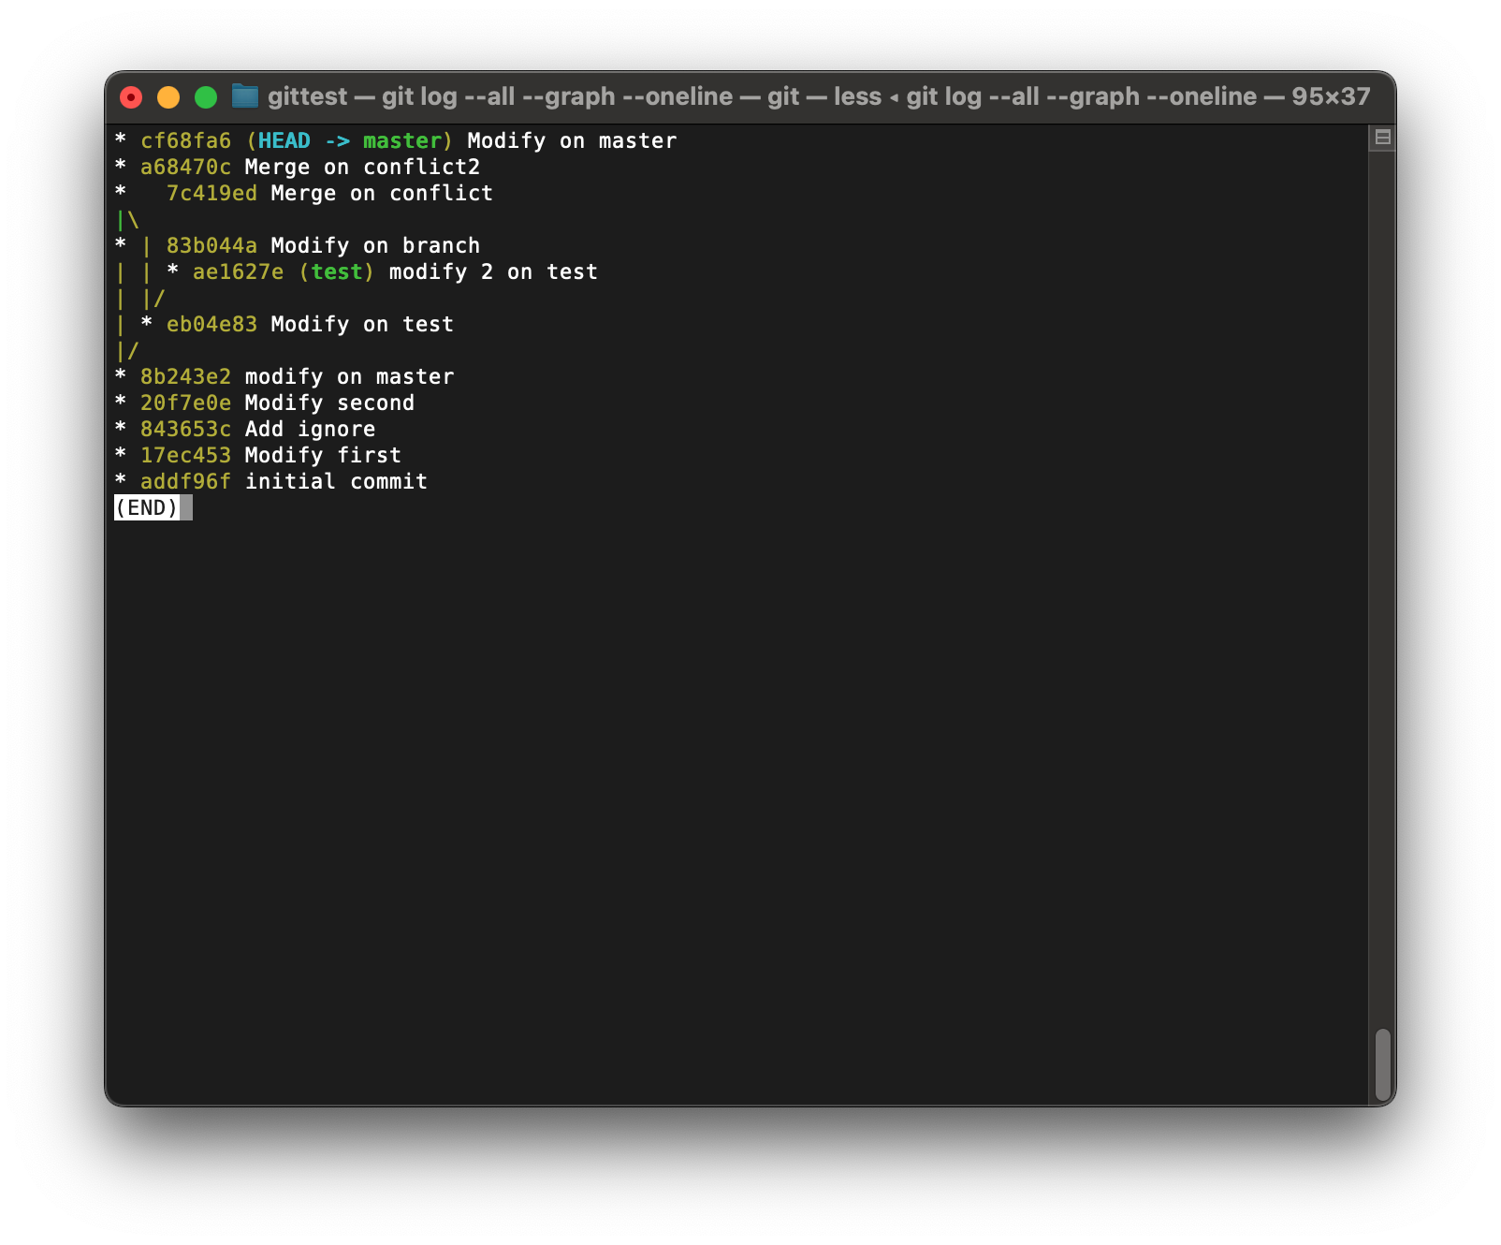Click commit hash ae1627e

coord(238,272)
